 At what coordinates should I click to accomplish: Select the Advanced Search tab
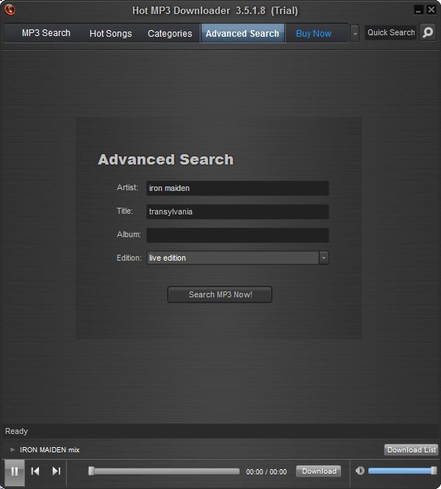[243, 33]
